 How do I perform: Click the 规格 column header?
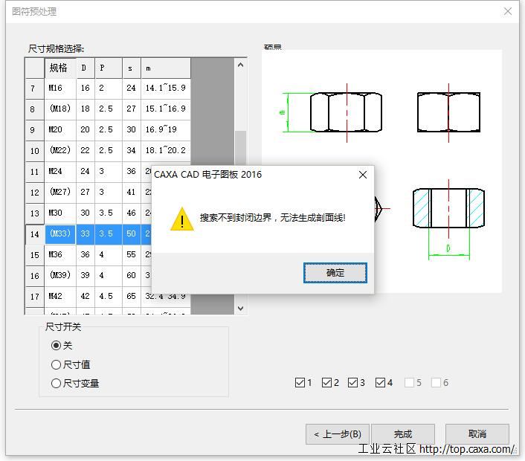pos(60,68)
